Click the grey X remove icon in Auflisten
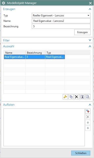The width and height of the screenshot is (94, 158). point(88,117)
